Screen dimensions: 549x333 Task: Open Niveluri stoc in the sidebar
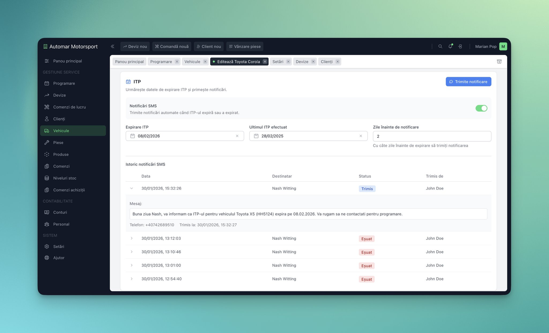(x=73, y=178)
